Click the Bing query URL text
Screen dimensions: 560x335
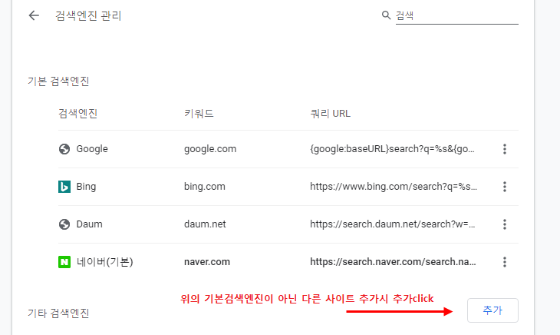point(394,187)
